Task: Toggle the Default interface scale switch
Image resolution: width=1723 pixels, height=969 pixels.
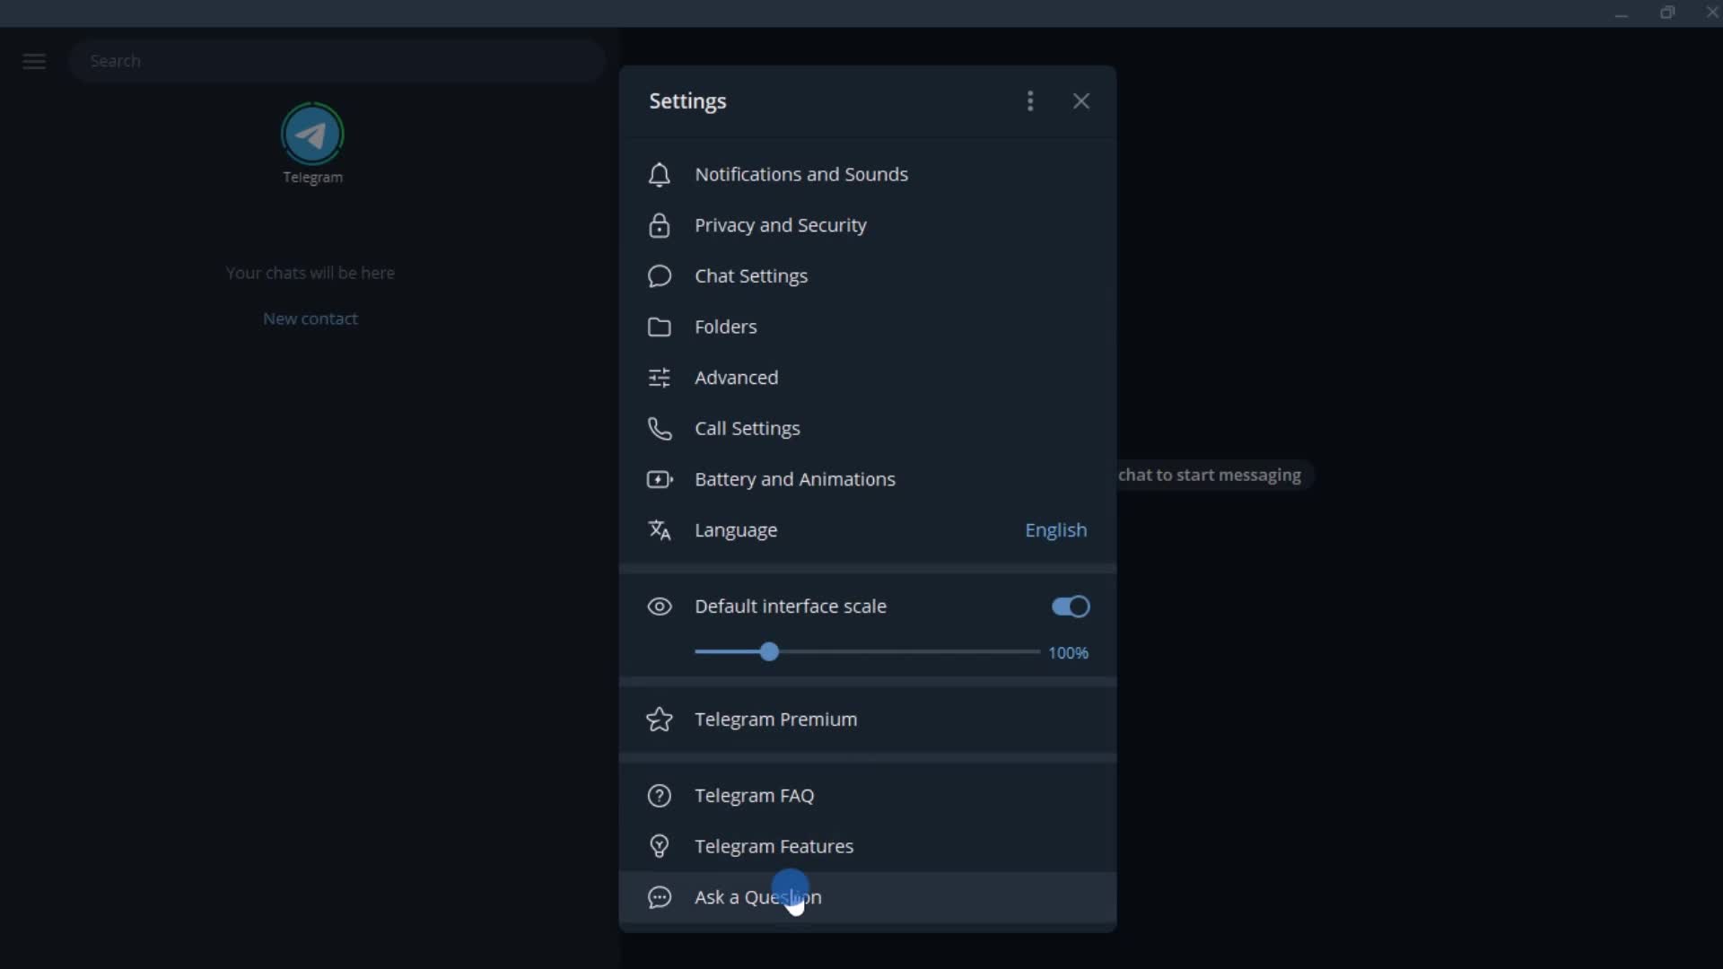Action: tap(1071, 607)
